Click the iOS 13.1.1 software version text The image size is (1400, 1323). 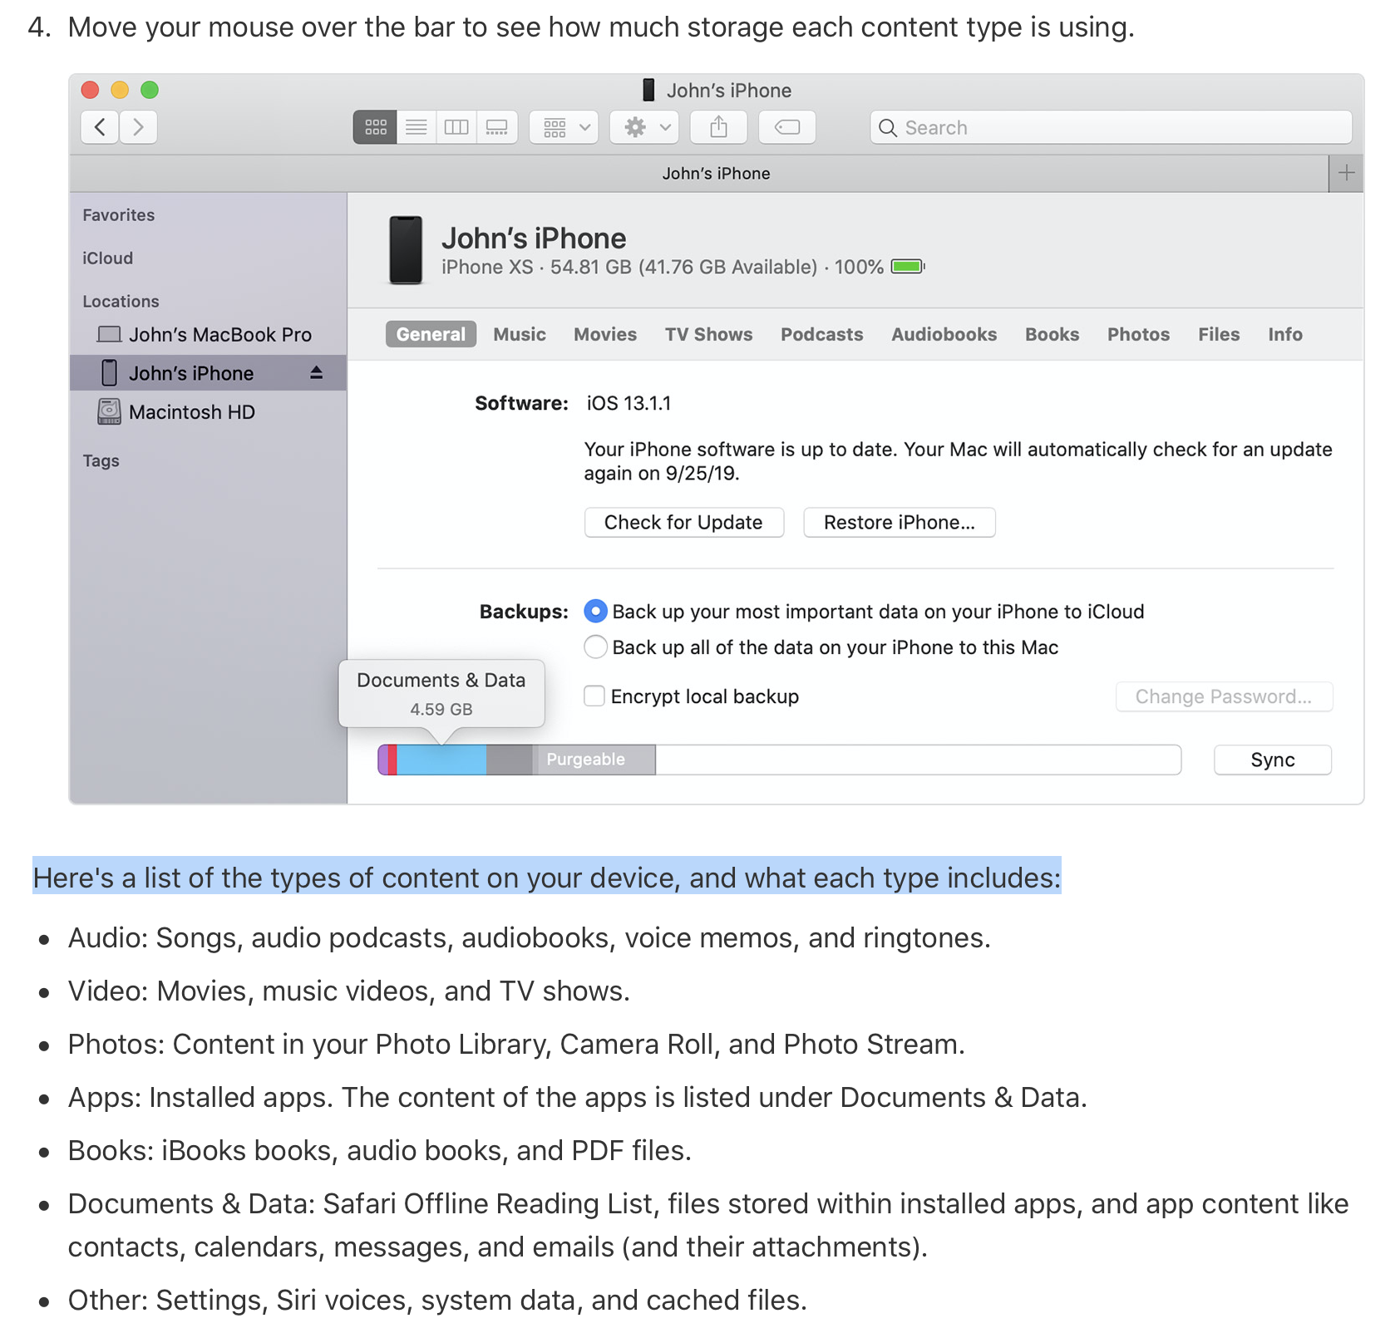pos(629,403)
